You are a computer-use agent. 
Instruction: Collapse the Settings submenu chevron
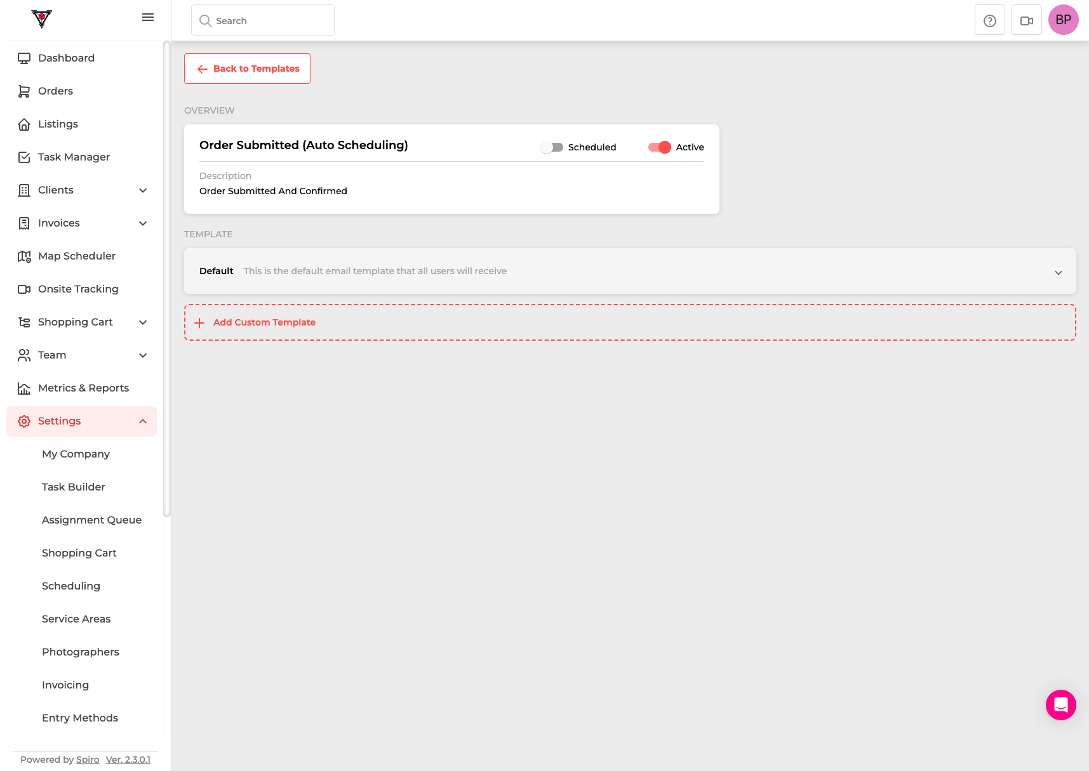point(143,421)
